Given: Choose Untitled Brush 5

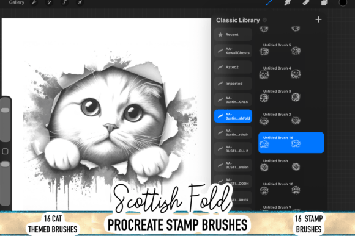Looking at the screenshot, I should point(291,49).
